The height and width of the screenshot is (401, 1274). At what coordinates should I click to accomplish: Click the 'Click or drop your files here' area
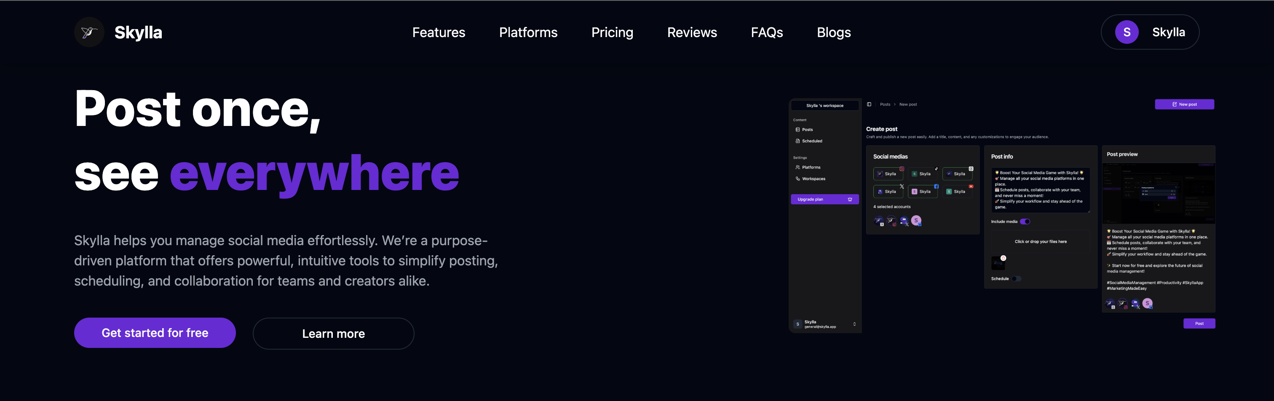point(1041,242)
